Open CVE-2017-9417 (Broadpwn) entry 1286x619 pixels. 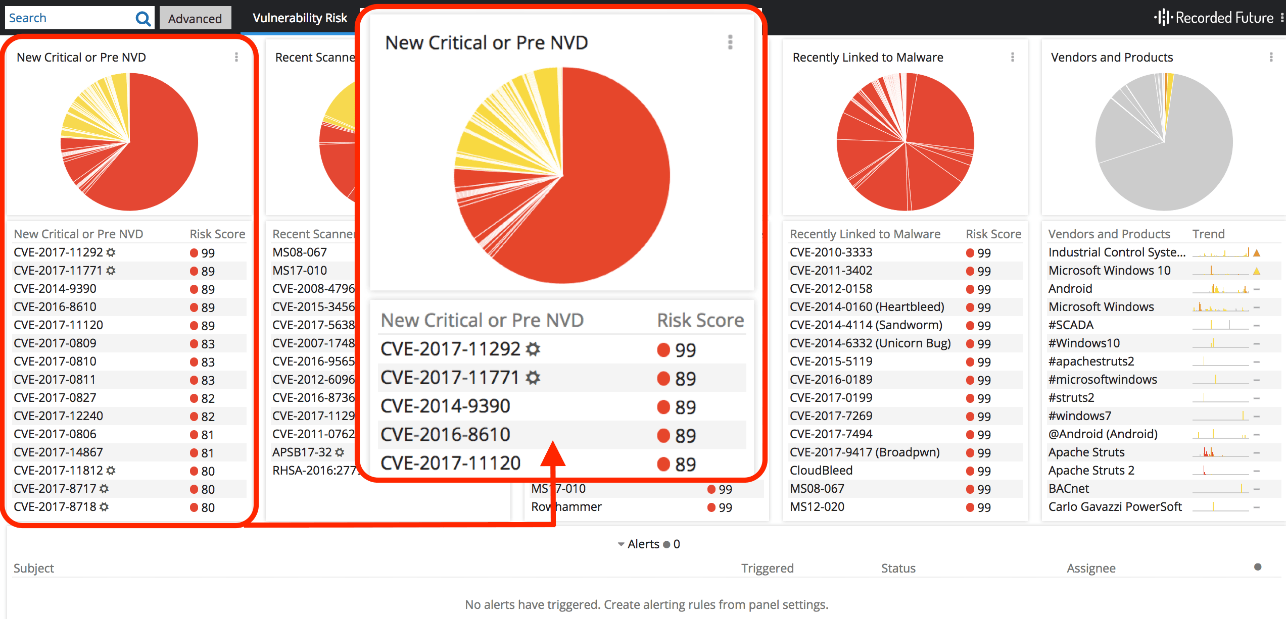click(865, 452)
